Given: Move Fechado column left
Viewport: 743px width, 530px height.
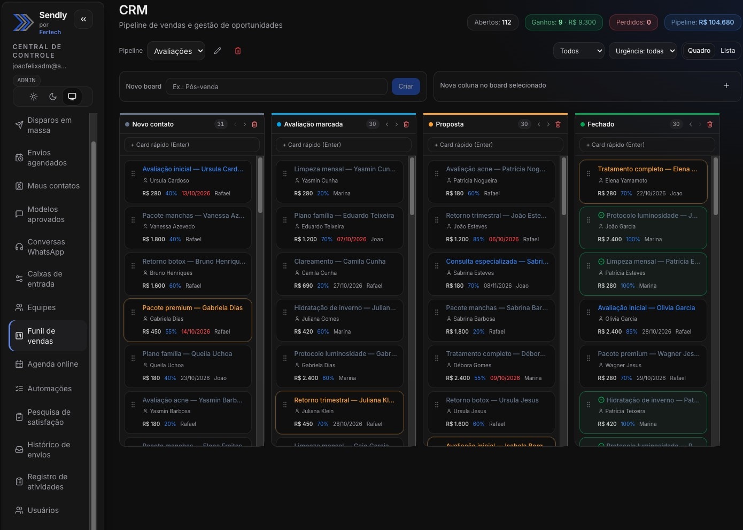Looking at the screenshot, I should (x=691, y=124).
